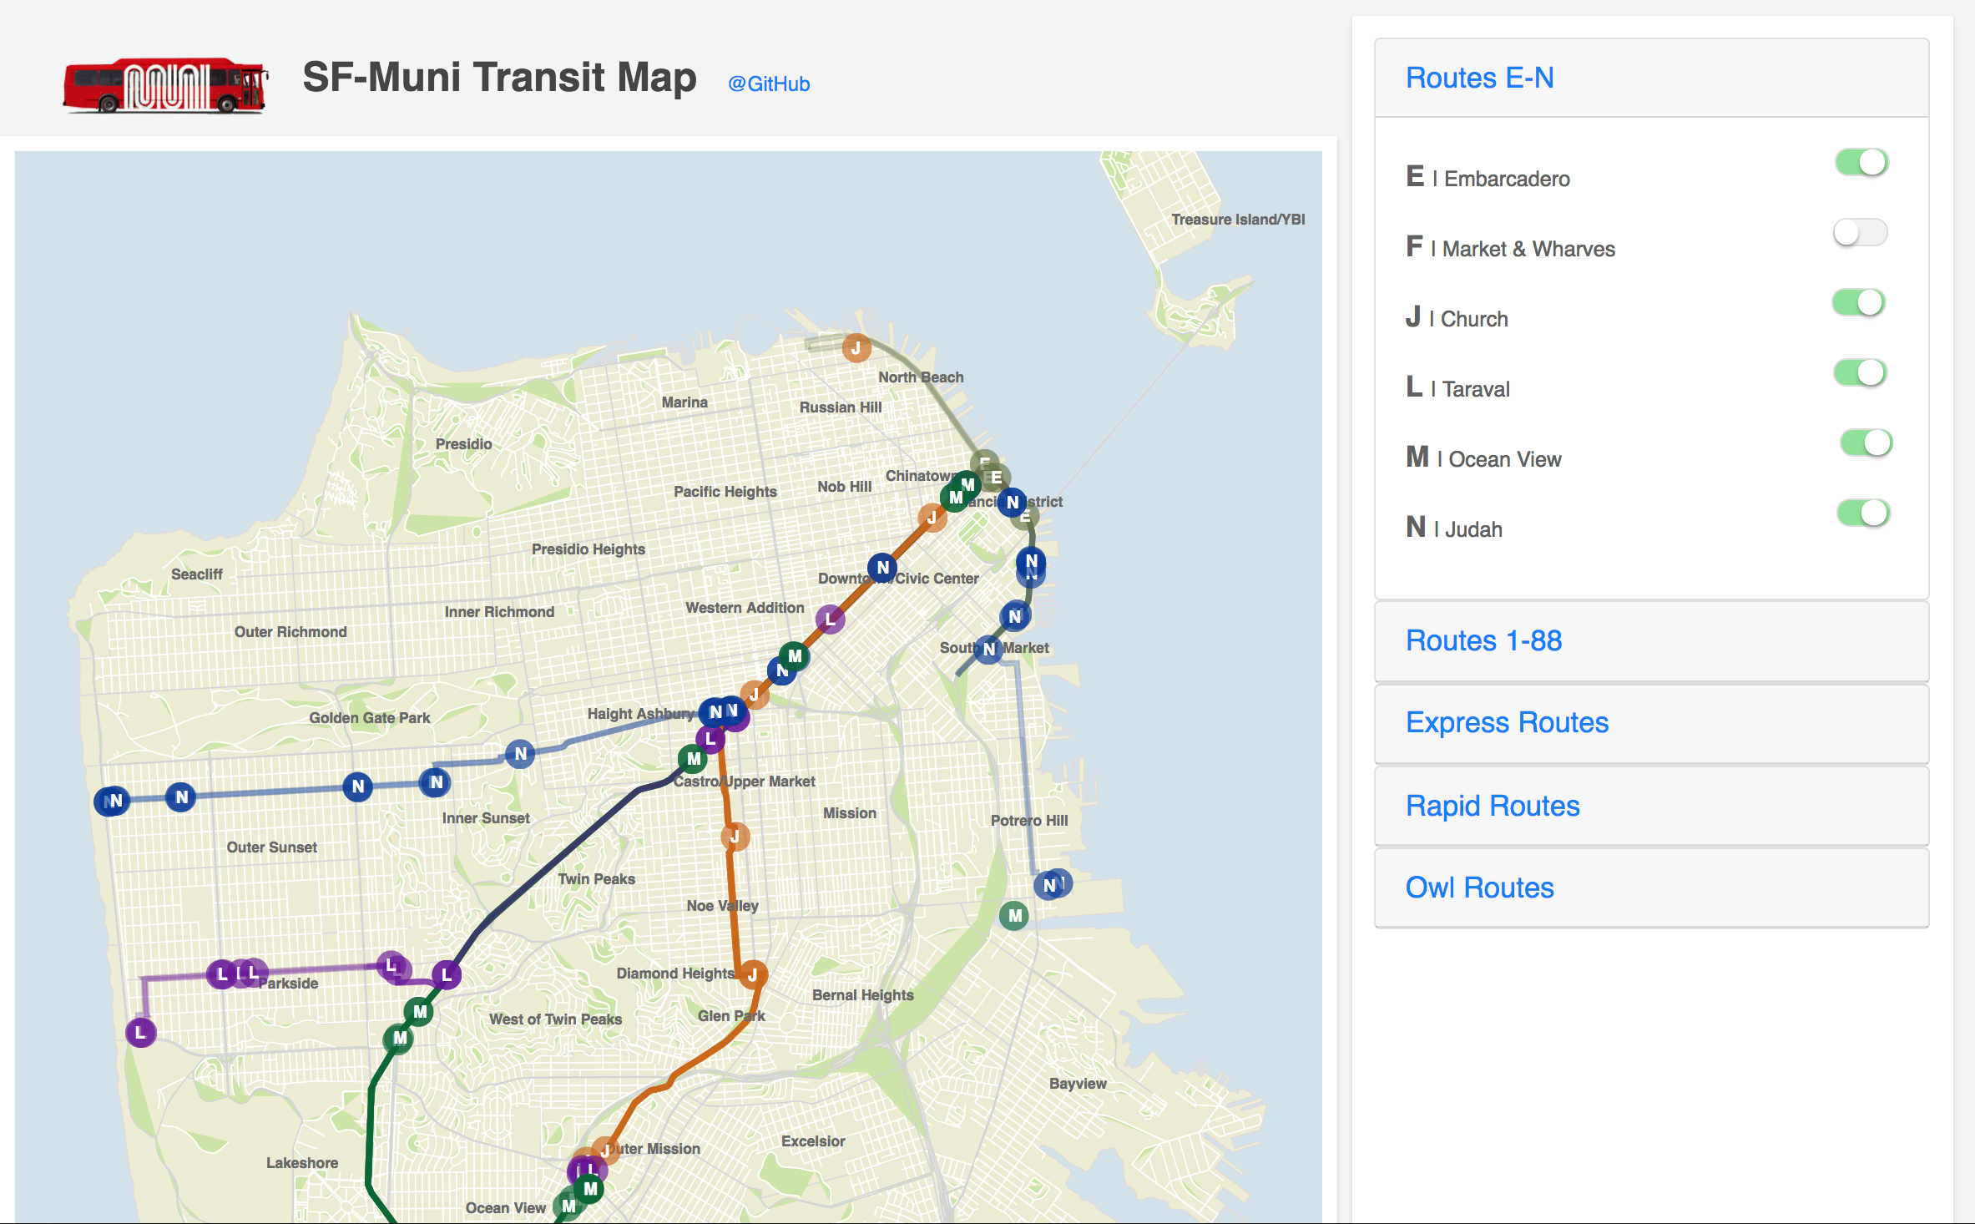Click the J marker near North Beach

click(x=856, y=347)
